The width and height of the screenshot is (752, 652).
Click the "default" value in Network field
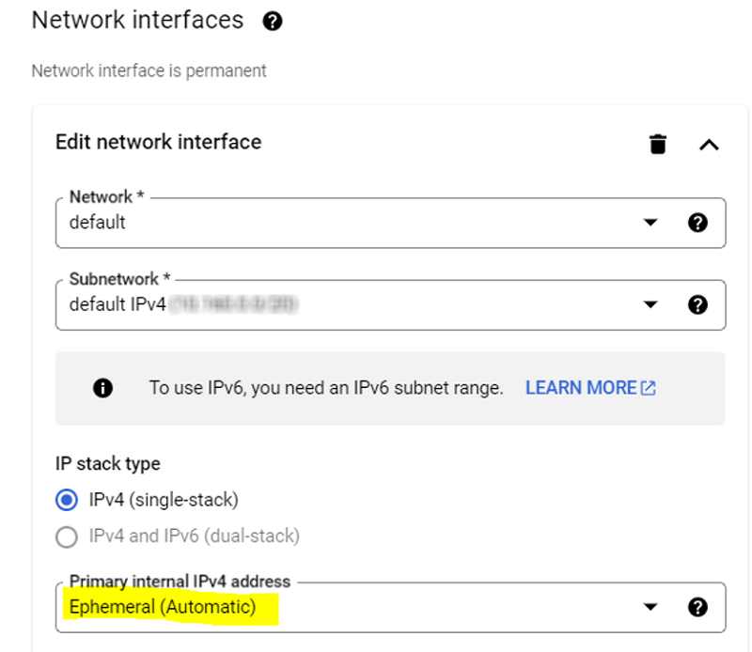pyautogui.click(x=98, y=223)
